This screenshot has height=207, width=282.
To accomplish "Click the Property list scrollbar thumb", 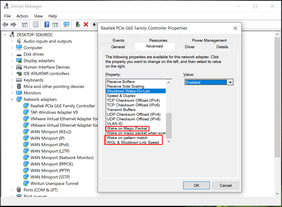I will click(169, 126).
